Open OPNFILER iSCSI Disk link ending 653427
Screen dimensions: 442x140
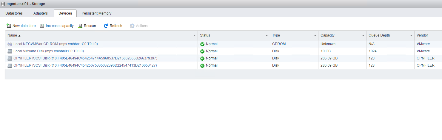pos(85,65)
